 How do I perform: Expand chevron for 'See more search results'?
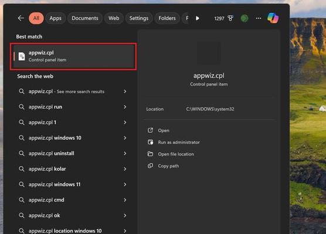[x=125, y=91]
